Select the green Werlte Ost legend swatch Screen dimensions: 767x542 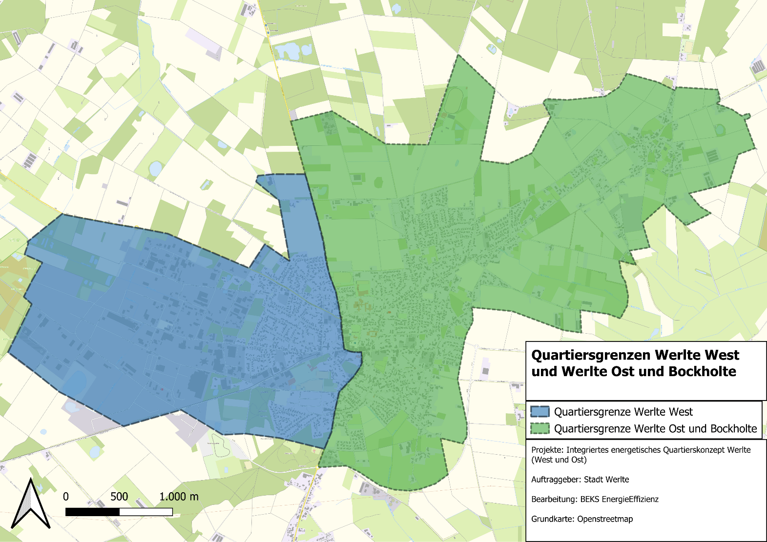point(540,429)
